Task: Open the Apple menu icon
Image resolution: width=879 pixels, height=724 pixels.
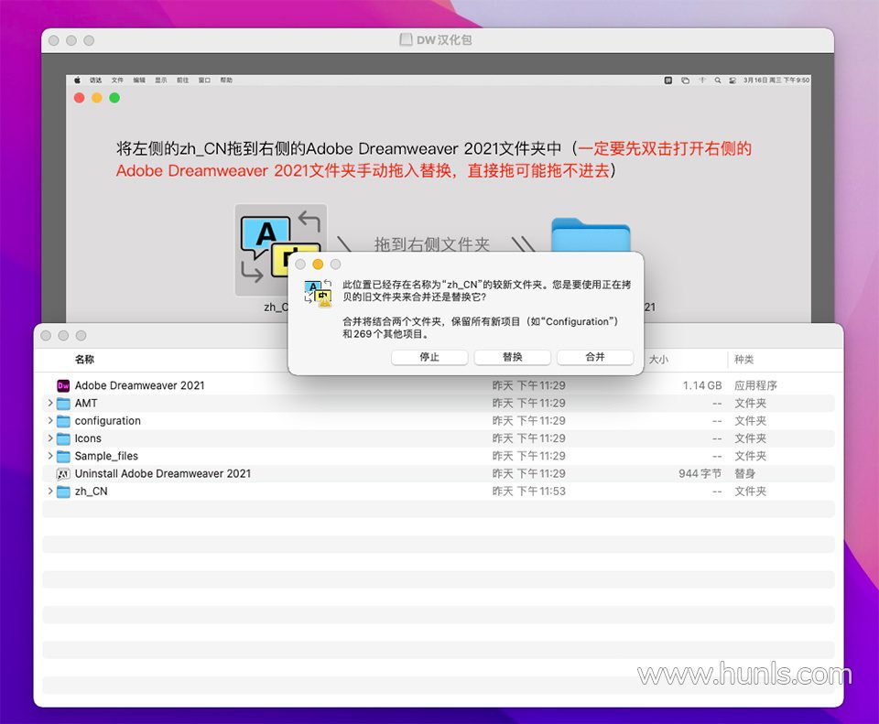Action: tap(77, 81)
